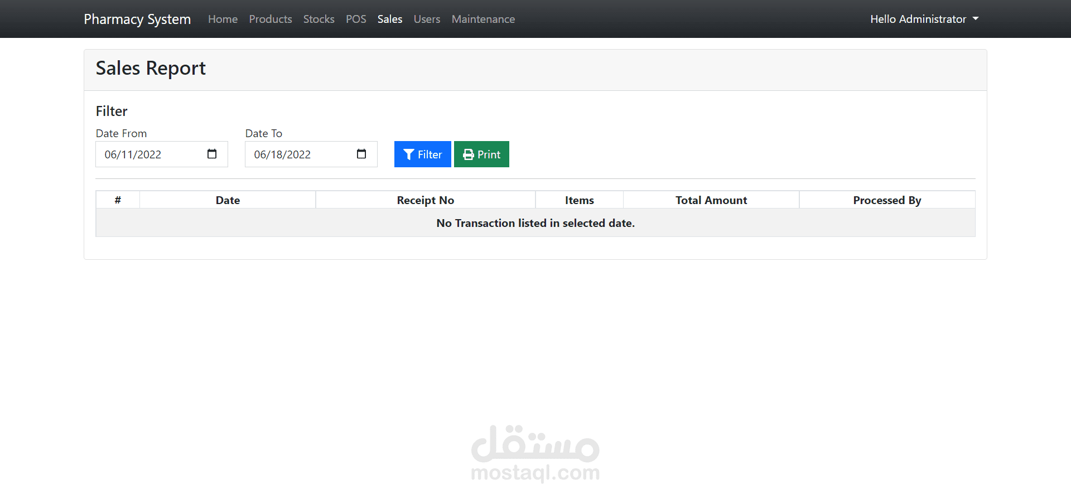Viewport: 1071px width, 494px height.
Task: Click the blue Filter button
Action: tap(422, 154)
